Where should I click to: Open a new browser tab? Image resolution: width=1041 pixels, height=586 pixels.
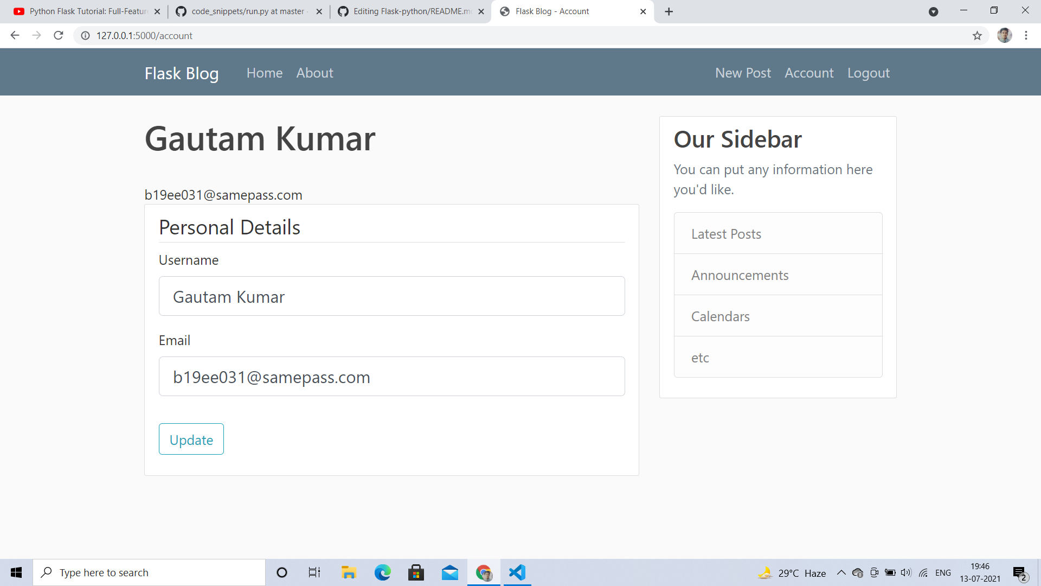[669, 11]
